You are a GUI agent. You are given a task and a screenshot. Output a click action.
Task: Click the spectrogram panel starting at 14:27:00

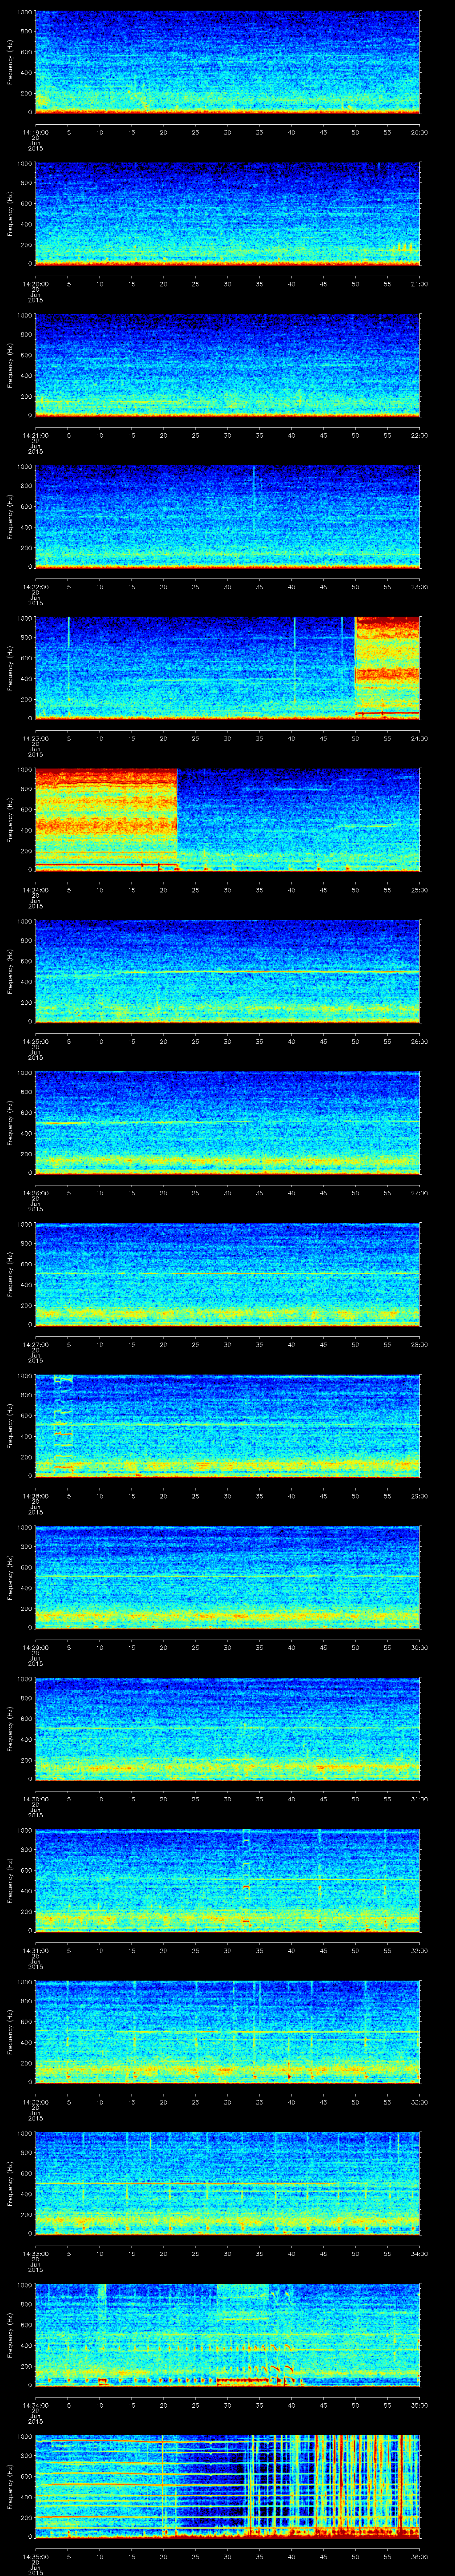[x=227, y=1274]
